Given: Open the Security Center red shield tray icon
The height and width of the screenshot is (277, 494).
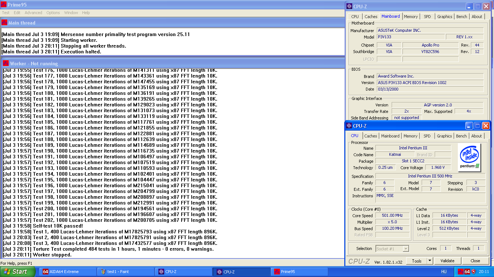Looking at the screenshot, I should point(473,272).
